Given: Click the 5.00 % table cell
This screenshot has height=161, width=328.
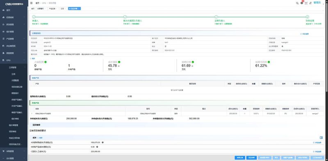Looking at the screenshot, I should [256, 114].
